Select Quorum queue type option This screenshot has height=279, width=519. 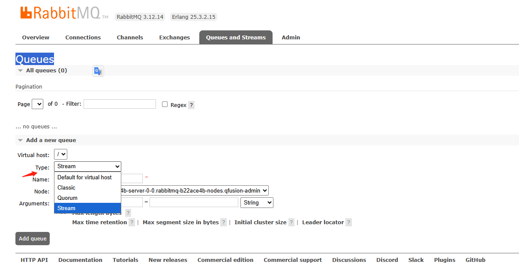(87, 198)
